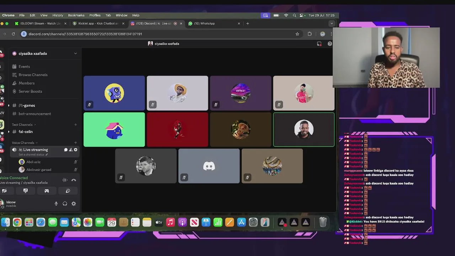Select green tile with pink house avatar
The width and height of the screenshot is (455, 256).
tap(114, 130)
